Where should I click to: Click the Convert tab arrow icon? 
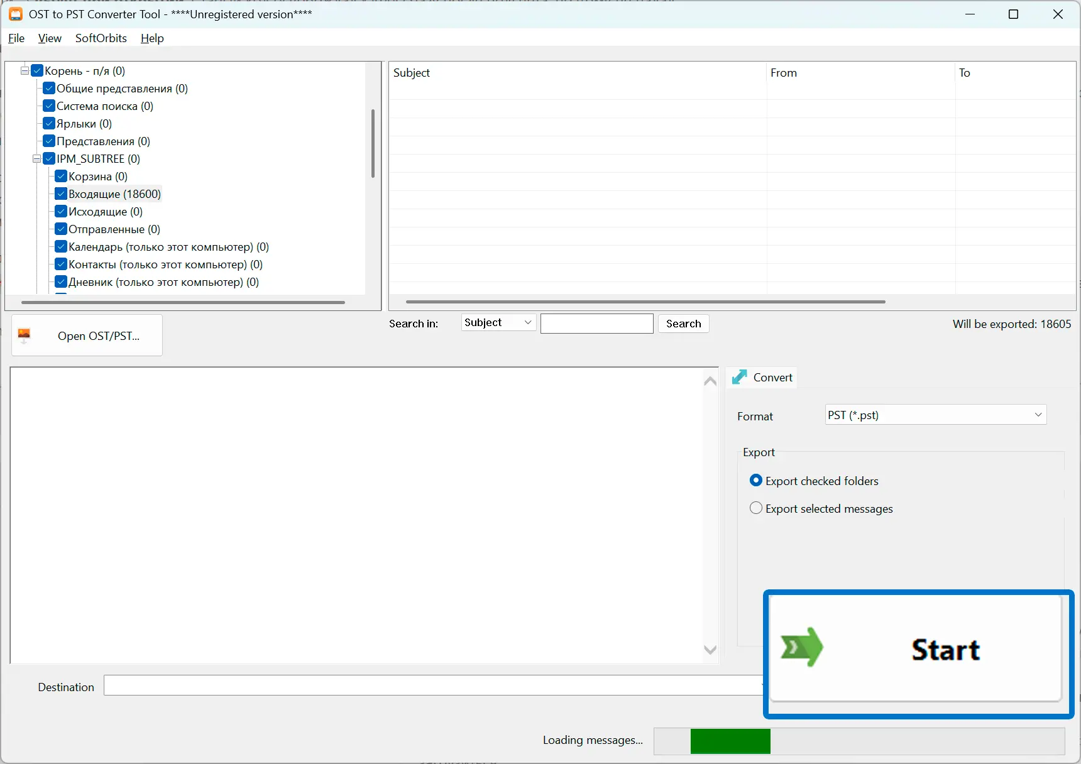pyautogui.click(x=740, y=377)
